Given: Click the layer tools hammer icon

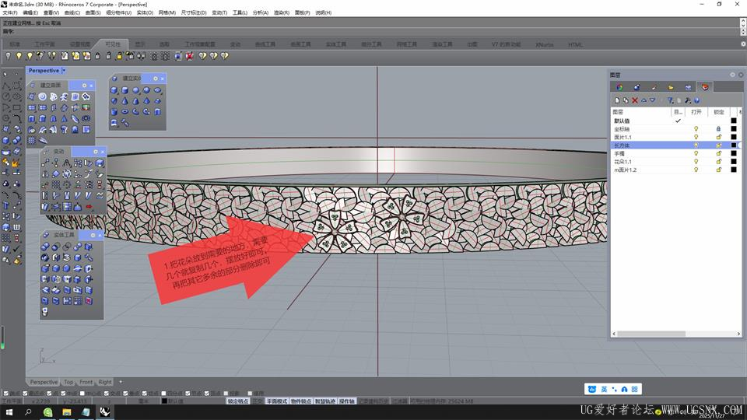Looking at the screenshot, I should click(687, 100).
